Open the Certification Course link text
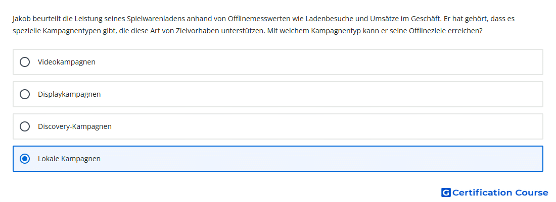Viewport: 556px width, 202px height. (x=500, y=192)
